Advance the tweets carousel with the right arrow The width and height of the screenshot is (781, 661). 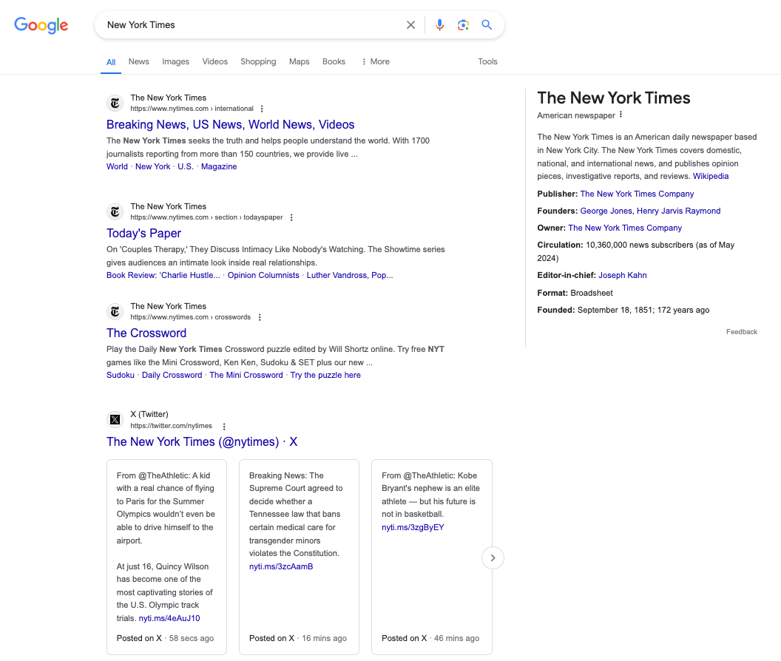click(493, 557)
